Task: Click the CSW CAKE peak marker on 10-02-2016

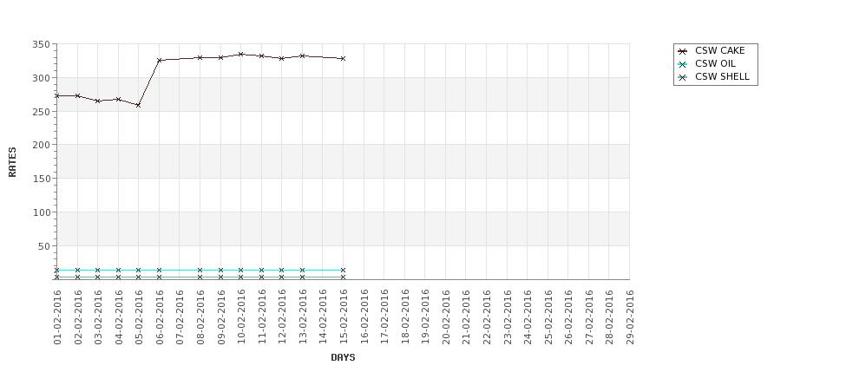Action: (x=241, y=55)
